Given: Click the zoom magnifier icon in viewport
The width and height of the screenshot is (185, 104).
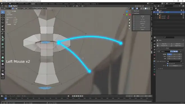Looking at the screenshot, I should tap(129, 20).
